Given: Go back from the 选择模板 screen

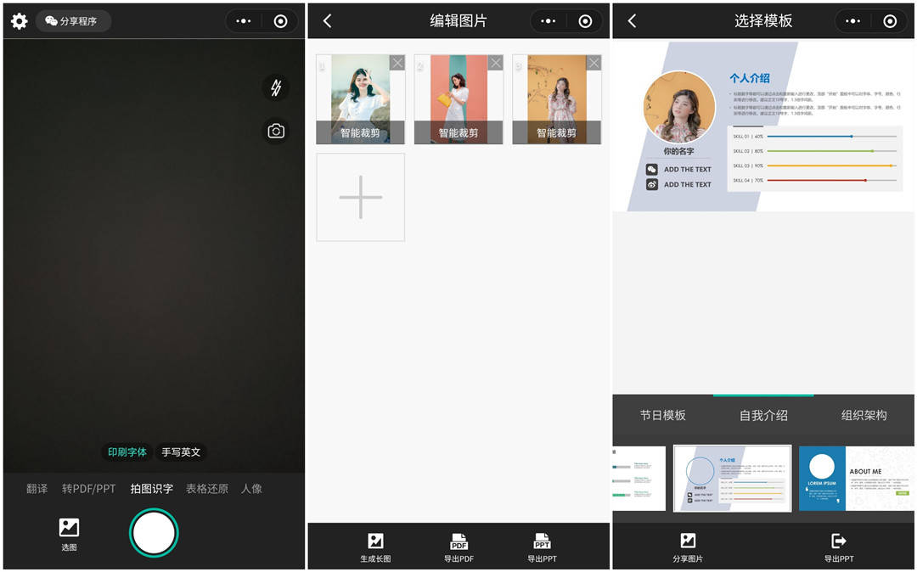Looking at the screenshot, I should (633, 21).
